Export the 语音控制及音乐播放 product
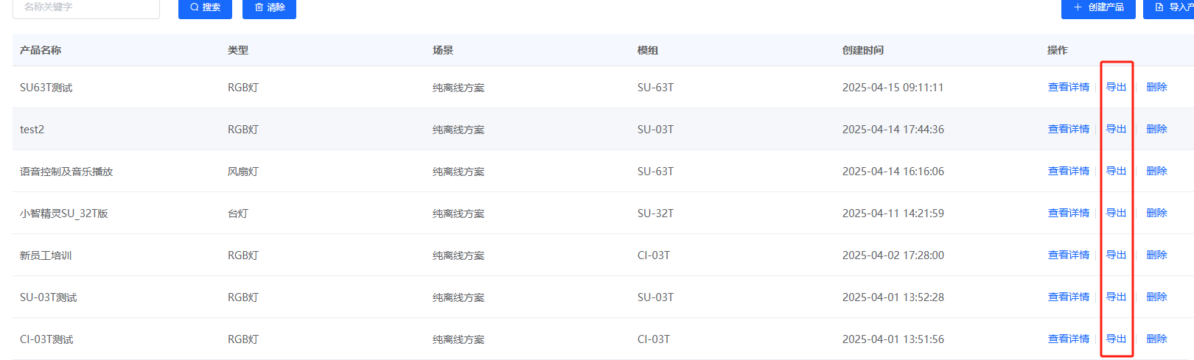 tap(1116, 171)
